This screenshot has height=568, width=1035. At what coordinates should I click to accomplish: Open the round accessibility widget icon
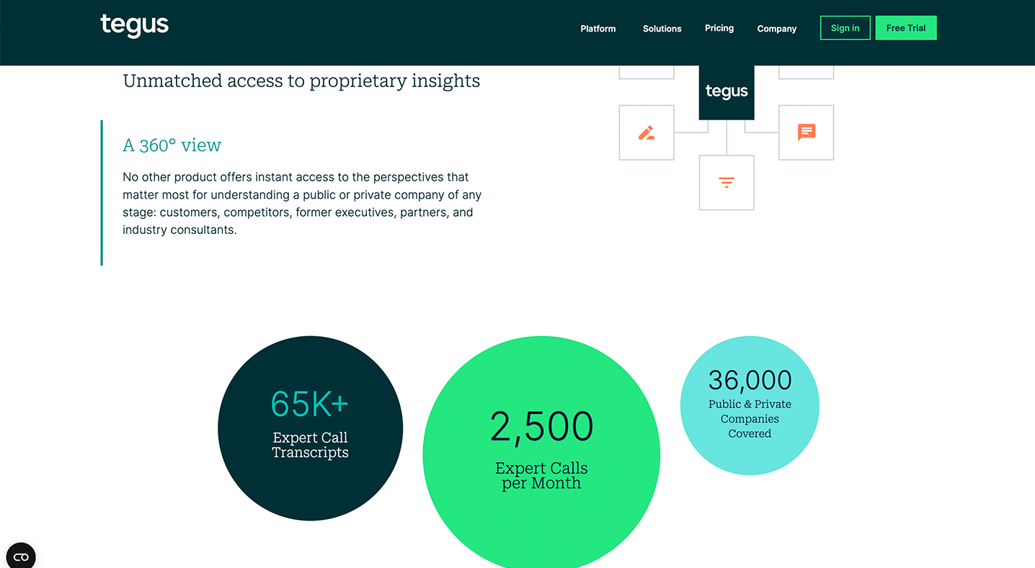click(x=20, y=556)
